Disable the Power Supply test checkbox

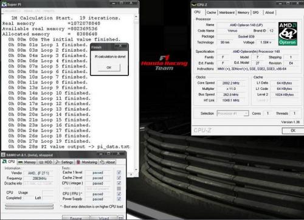coord(119,199)
